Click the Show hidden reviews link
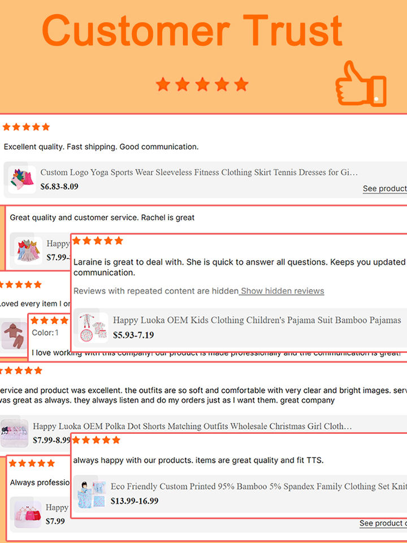 coord(283,291)
